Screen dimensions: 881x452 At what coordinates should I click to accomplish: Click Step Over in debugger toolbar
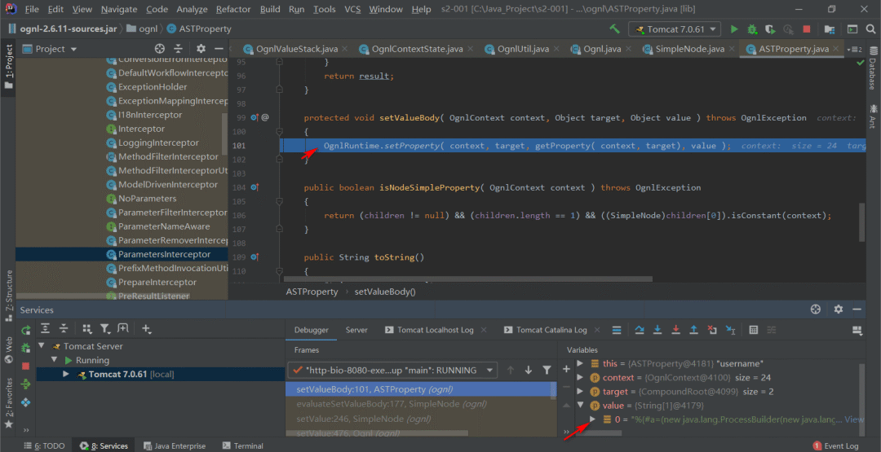click(639, 330)
